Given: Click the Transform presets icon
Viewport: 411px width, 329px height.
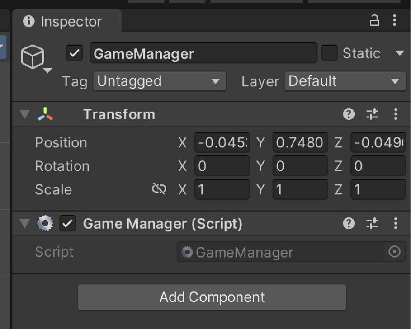Looking at the screenshot, I should (x=372, y=114).
